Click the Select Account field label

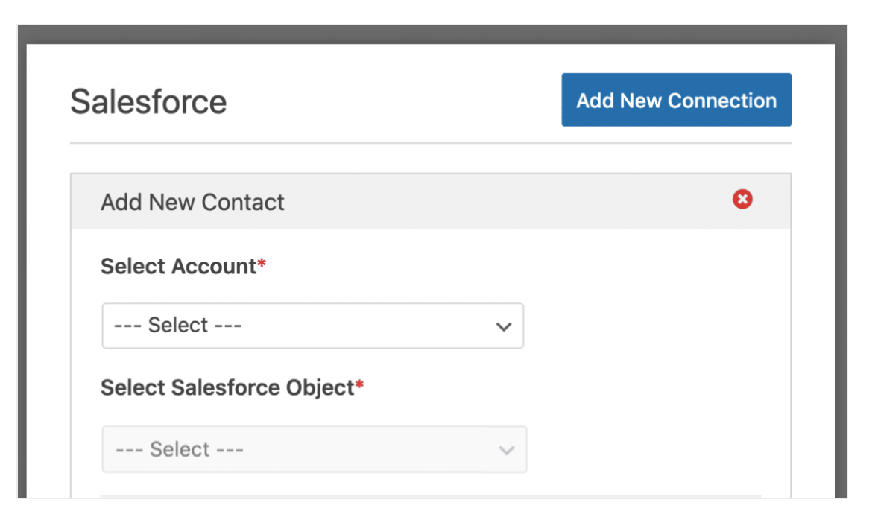178,266
